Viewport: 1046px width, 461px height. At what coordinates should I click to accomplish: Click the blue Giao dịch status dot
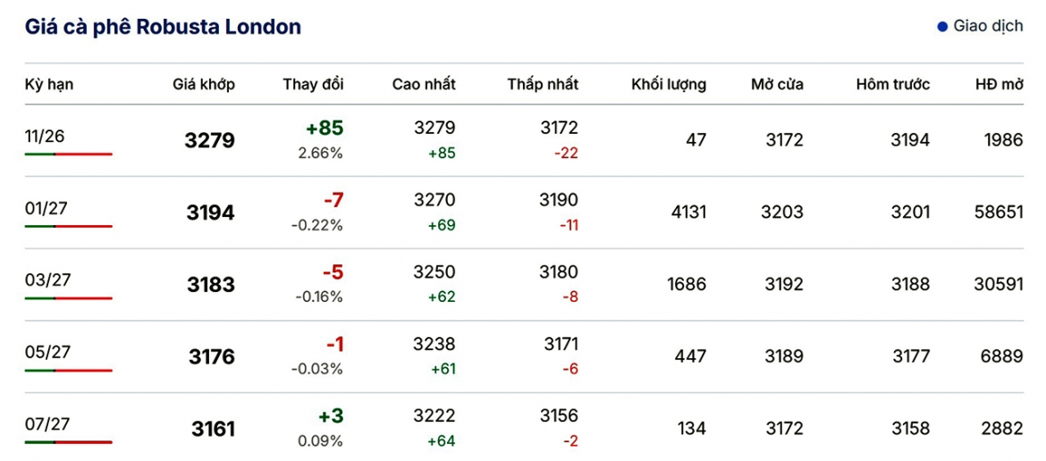942,27
